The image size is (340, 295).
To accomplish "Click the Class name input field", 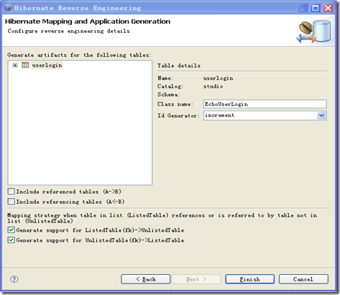I will (x=265, y=104).
